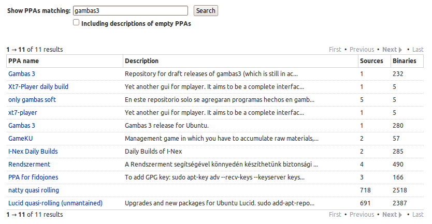Click the bottom First pagination link
432x224 pixels.
tap(335, 214)
